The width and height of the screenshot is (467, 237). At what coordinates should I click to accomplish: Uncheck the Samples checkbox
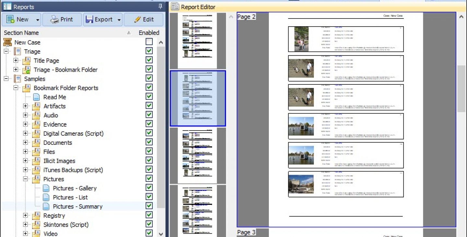click(149, 78)
